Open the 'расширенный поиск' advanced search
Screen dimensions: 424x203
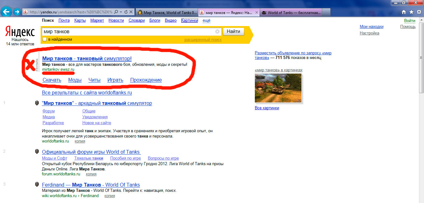pyautogui.click(x=203, y=40)
